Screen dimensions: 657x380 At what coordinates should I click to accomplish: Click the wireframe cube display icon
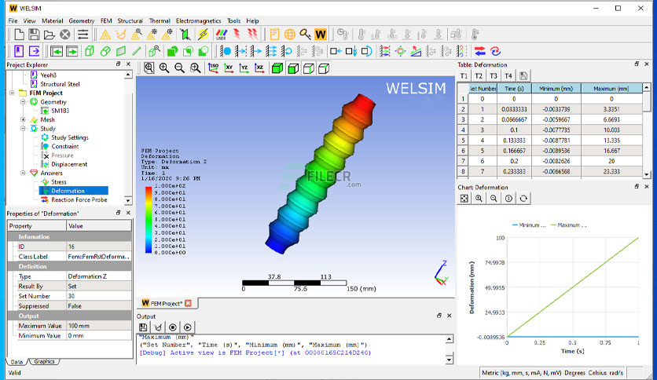click(308, 68)
